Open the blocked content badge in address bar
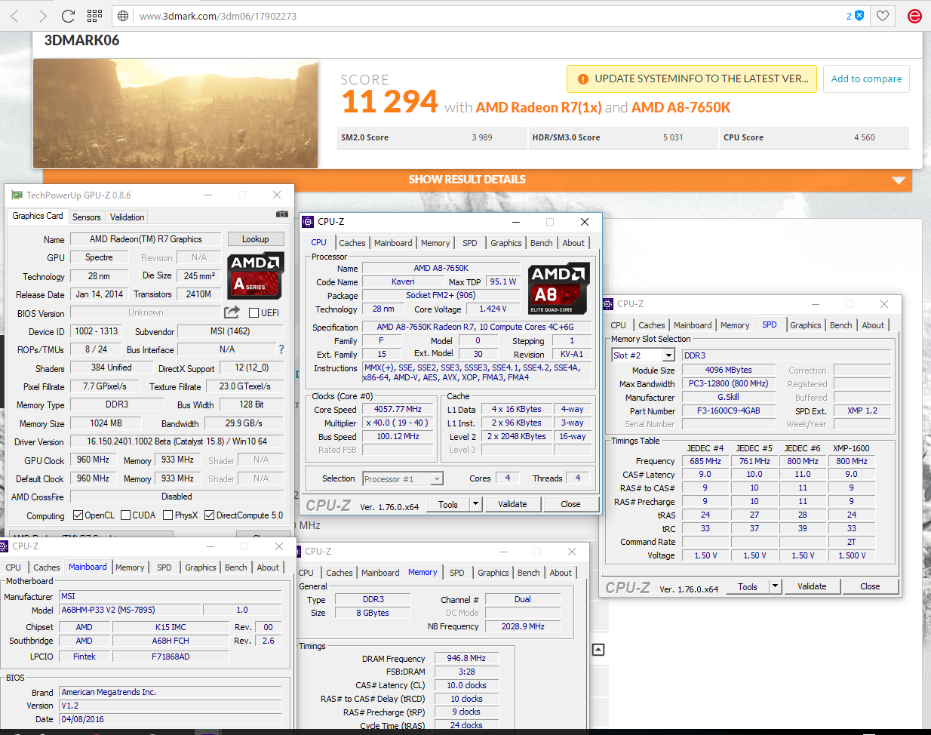Screen dimensions: 931x735 coord(855,16)
